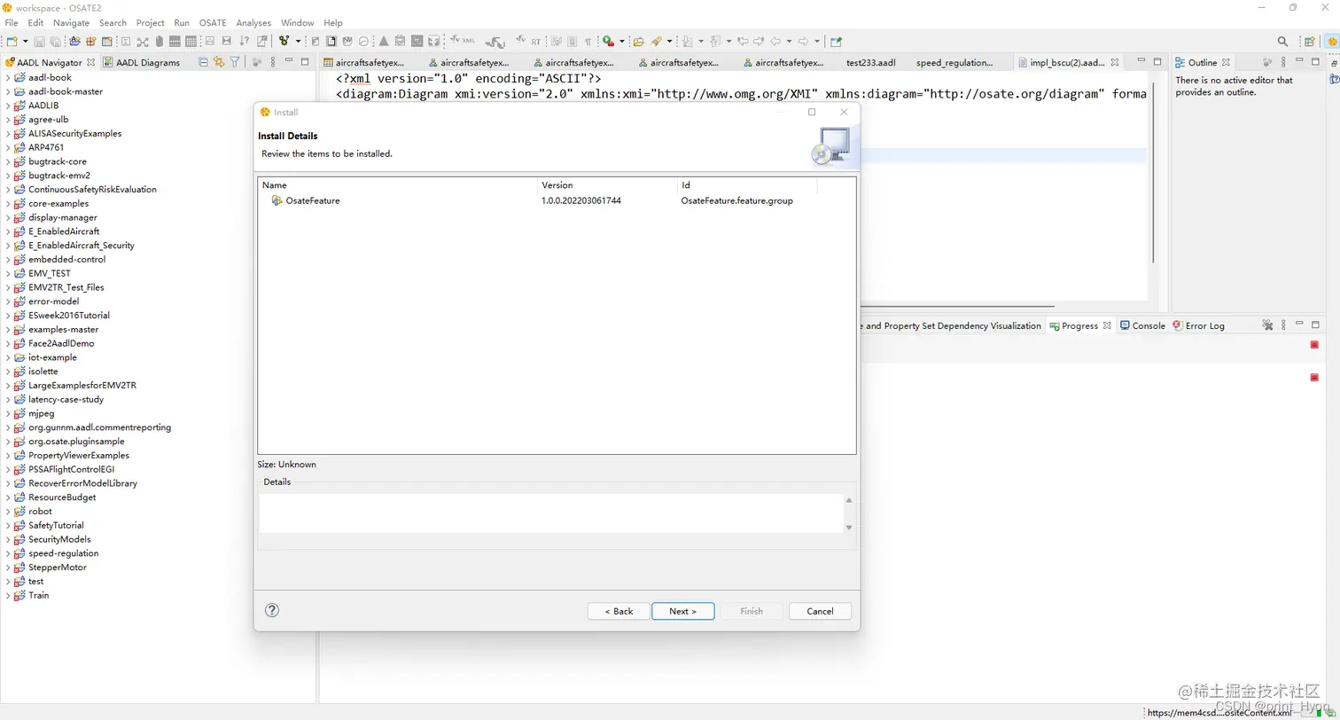Open the File menu
Image resolution: width=1340 pixels, height=720 pixels.
[12, 22]
